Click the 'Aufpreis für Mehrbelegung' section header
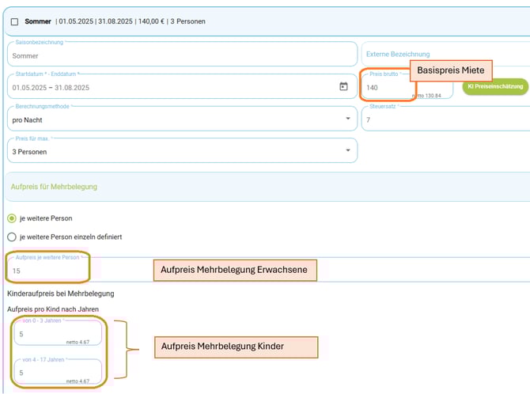This screenshot has height=394, width=530. [x=54, y=187]
